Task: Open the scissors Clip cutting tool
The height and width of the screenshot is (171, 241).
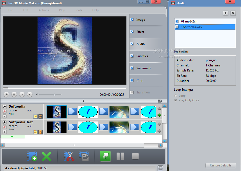Action: point(69,156)
